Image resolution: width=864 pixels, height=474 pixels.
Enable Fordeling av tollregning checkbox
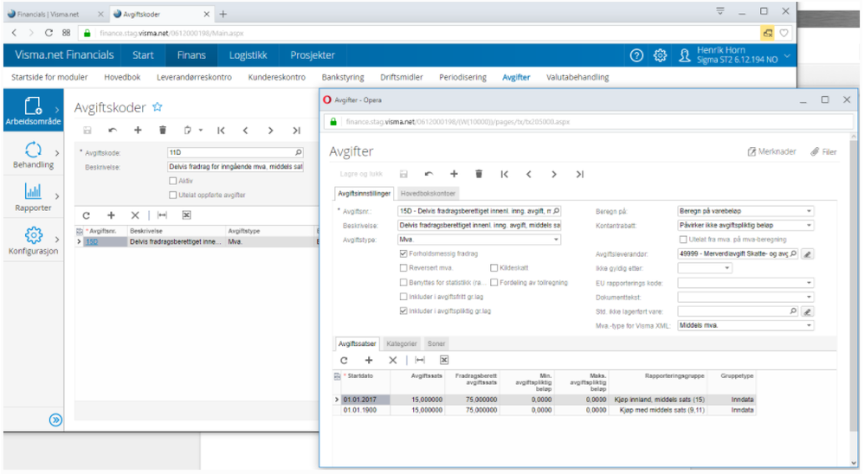[494, 283]
